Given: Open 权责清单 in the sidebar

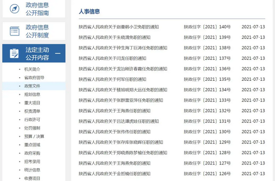Looking at the screenshot, I should (32, 111).
